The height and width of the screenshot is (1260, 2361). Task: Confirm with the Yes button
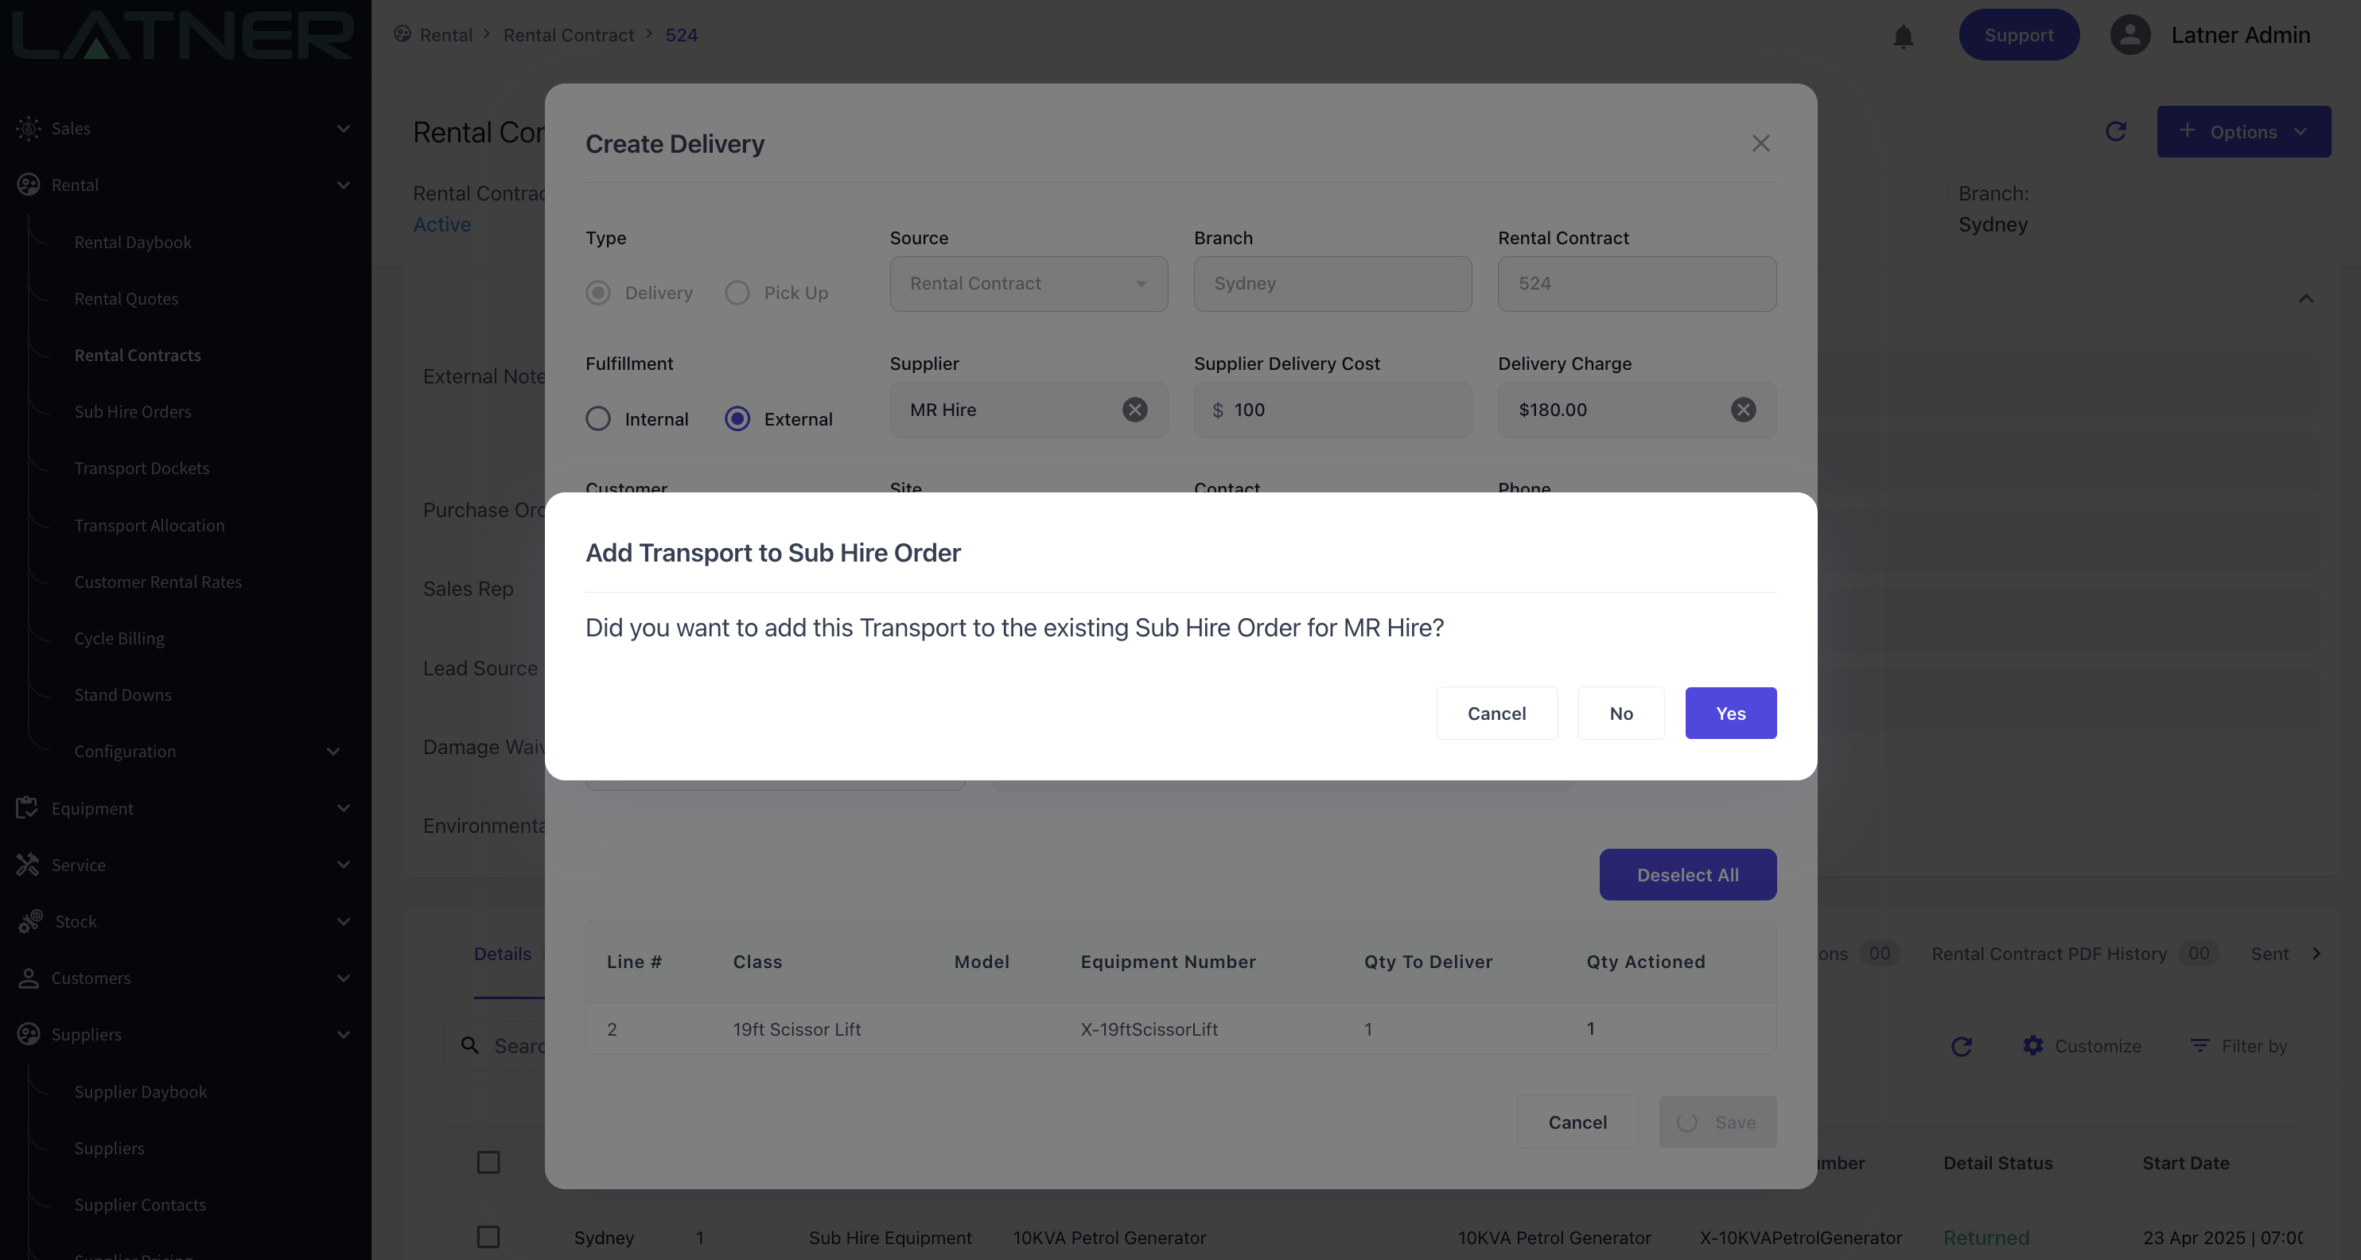click(1730, 713)
